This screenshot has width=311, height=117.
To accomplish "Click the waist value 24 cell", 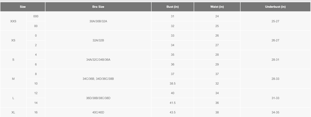I will [x=217, y=16].
